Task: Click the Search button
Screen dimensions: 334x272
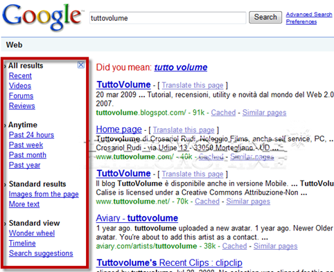Action: coord(265,17)
